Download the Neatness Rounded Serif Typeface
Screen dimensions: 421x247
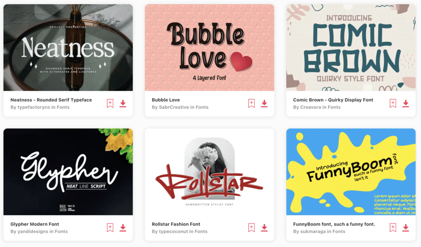123,103
